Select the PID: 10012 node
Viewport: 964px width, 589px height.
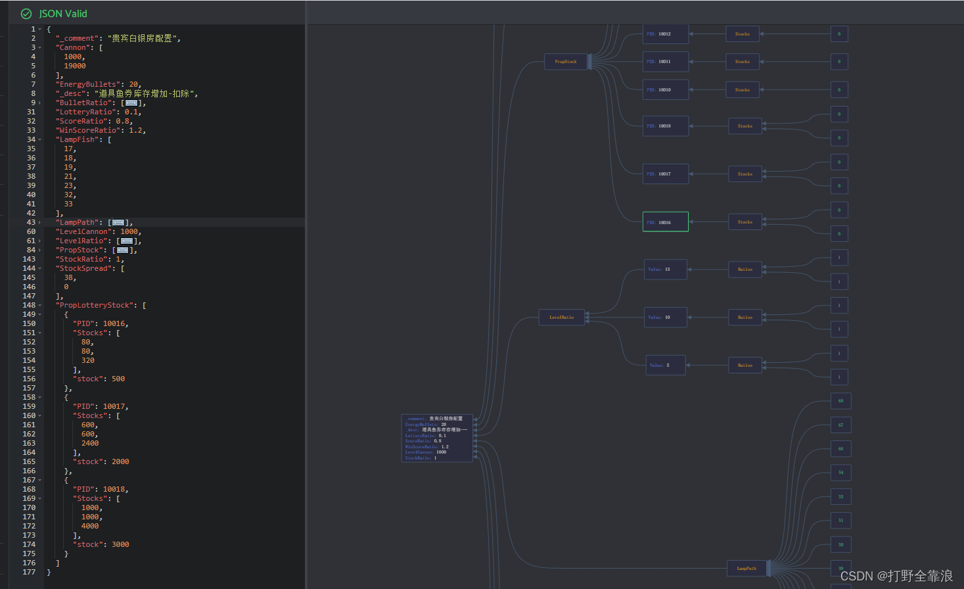coord(666,34)
